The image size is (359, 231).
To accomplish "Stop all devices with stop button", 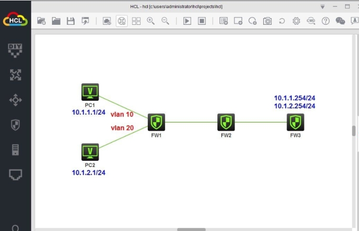I will (202, 21).
